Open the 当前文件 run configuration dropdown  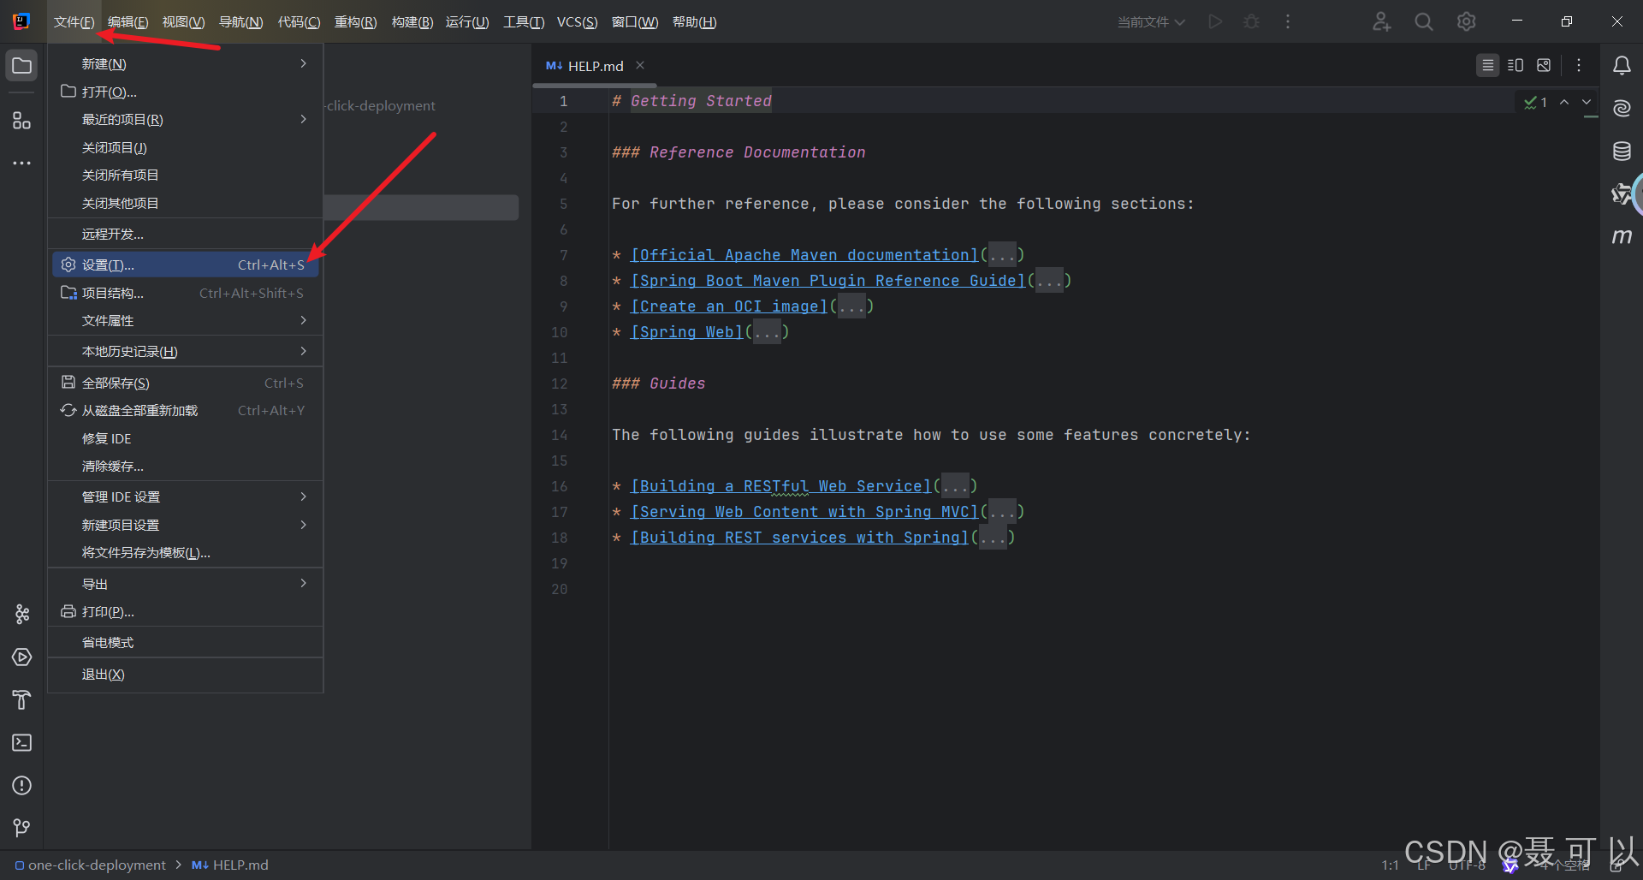[x=1151, y=22]
